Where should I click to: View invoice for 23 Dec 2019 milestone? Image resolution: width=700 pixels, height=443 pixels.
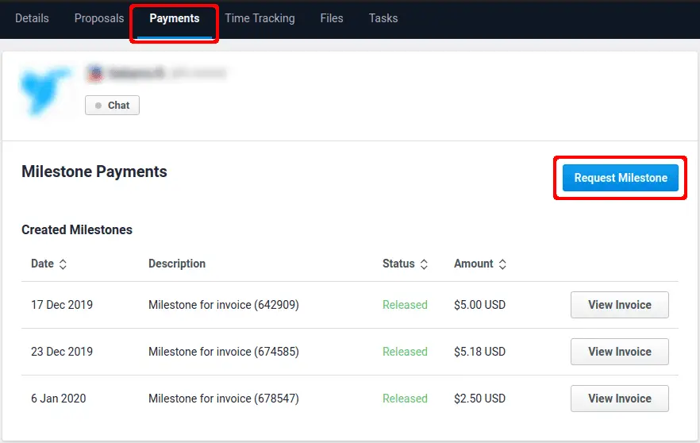click(619, 352)
